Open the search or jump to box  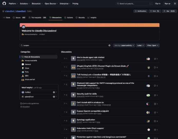(x=134, y=4)
